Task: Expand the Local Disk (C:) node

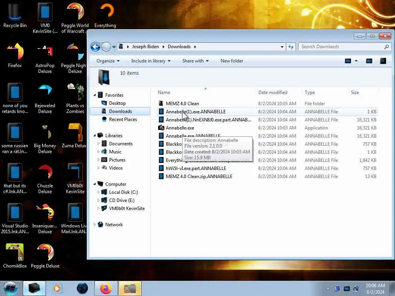Action: click(x=98, y=192)
